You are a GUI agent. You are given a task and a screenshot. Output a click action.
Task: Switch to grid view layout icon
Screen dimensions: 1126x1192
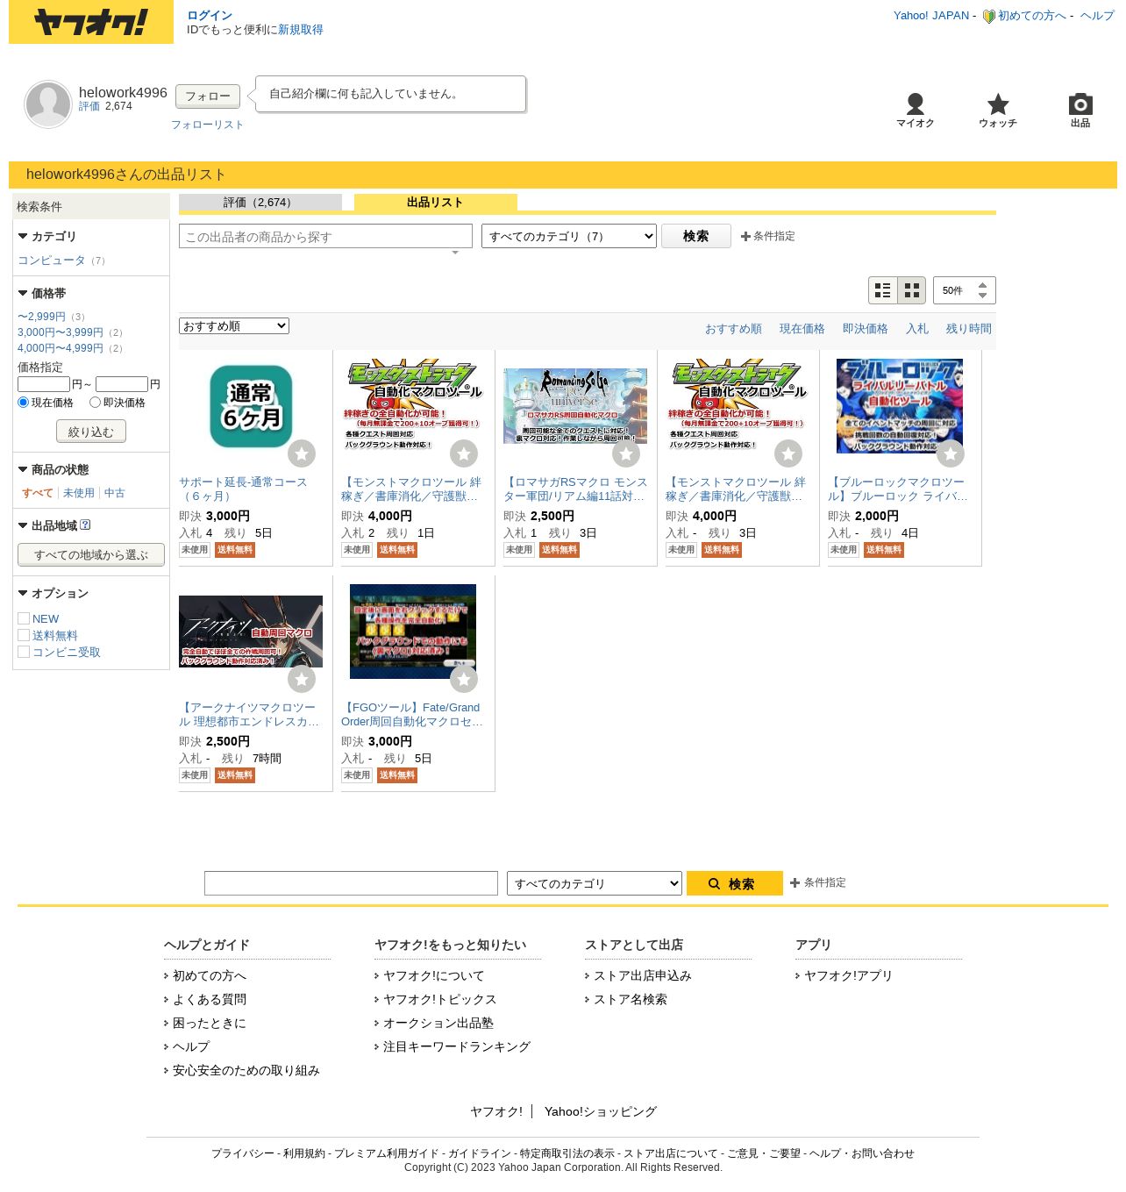[x=912, y=290]
